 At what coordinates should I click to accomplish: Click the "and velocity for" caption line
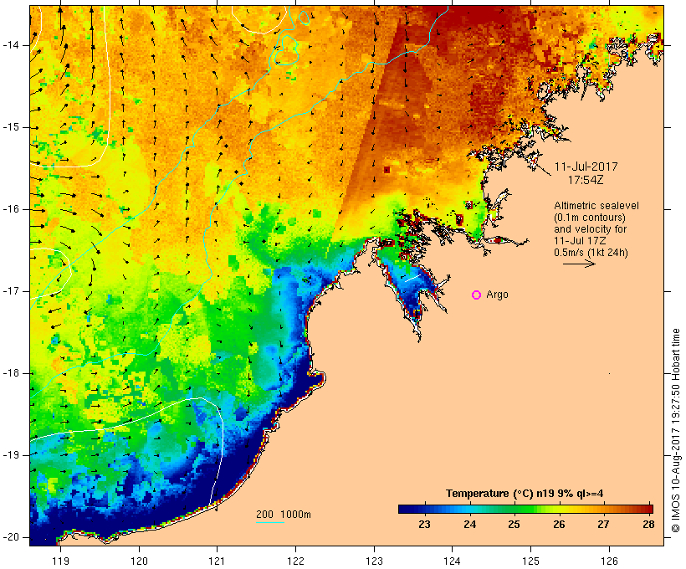[590, 229]
